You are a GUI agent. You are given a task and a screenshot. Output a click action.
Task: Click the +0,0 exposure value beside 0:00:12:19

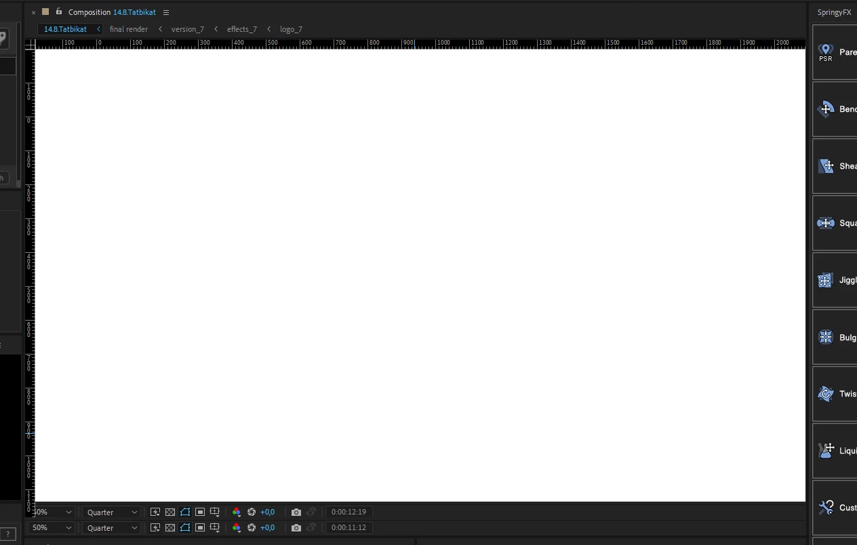(267, 512)
